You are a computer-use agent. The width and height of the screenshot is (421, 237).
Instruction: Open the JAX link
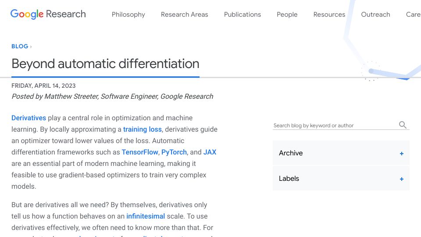click(x=210, y=152)
